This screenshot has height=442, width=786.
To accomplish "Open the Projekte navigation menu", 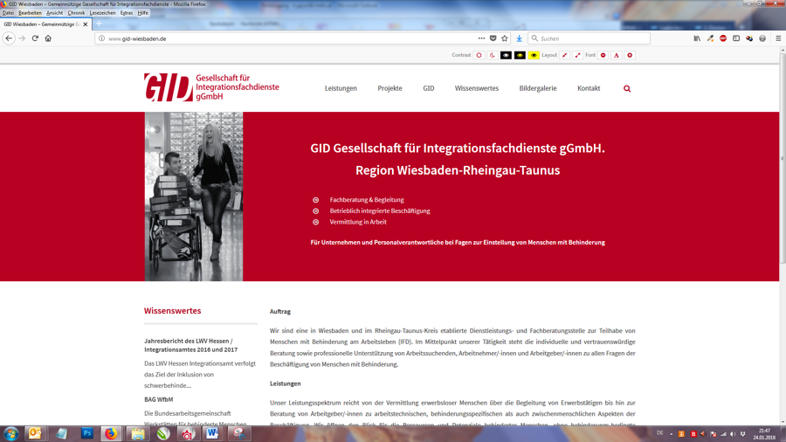I will [390, 88].
